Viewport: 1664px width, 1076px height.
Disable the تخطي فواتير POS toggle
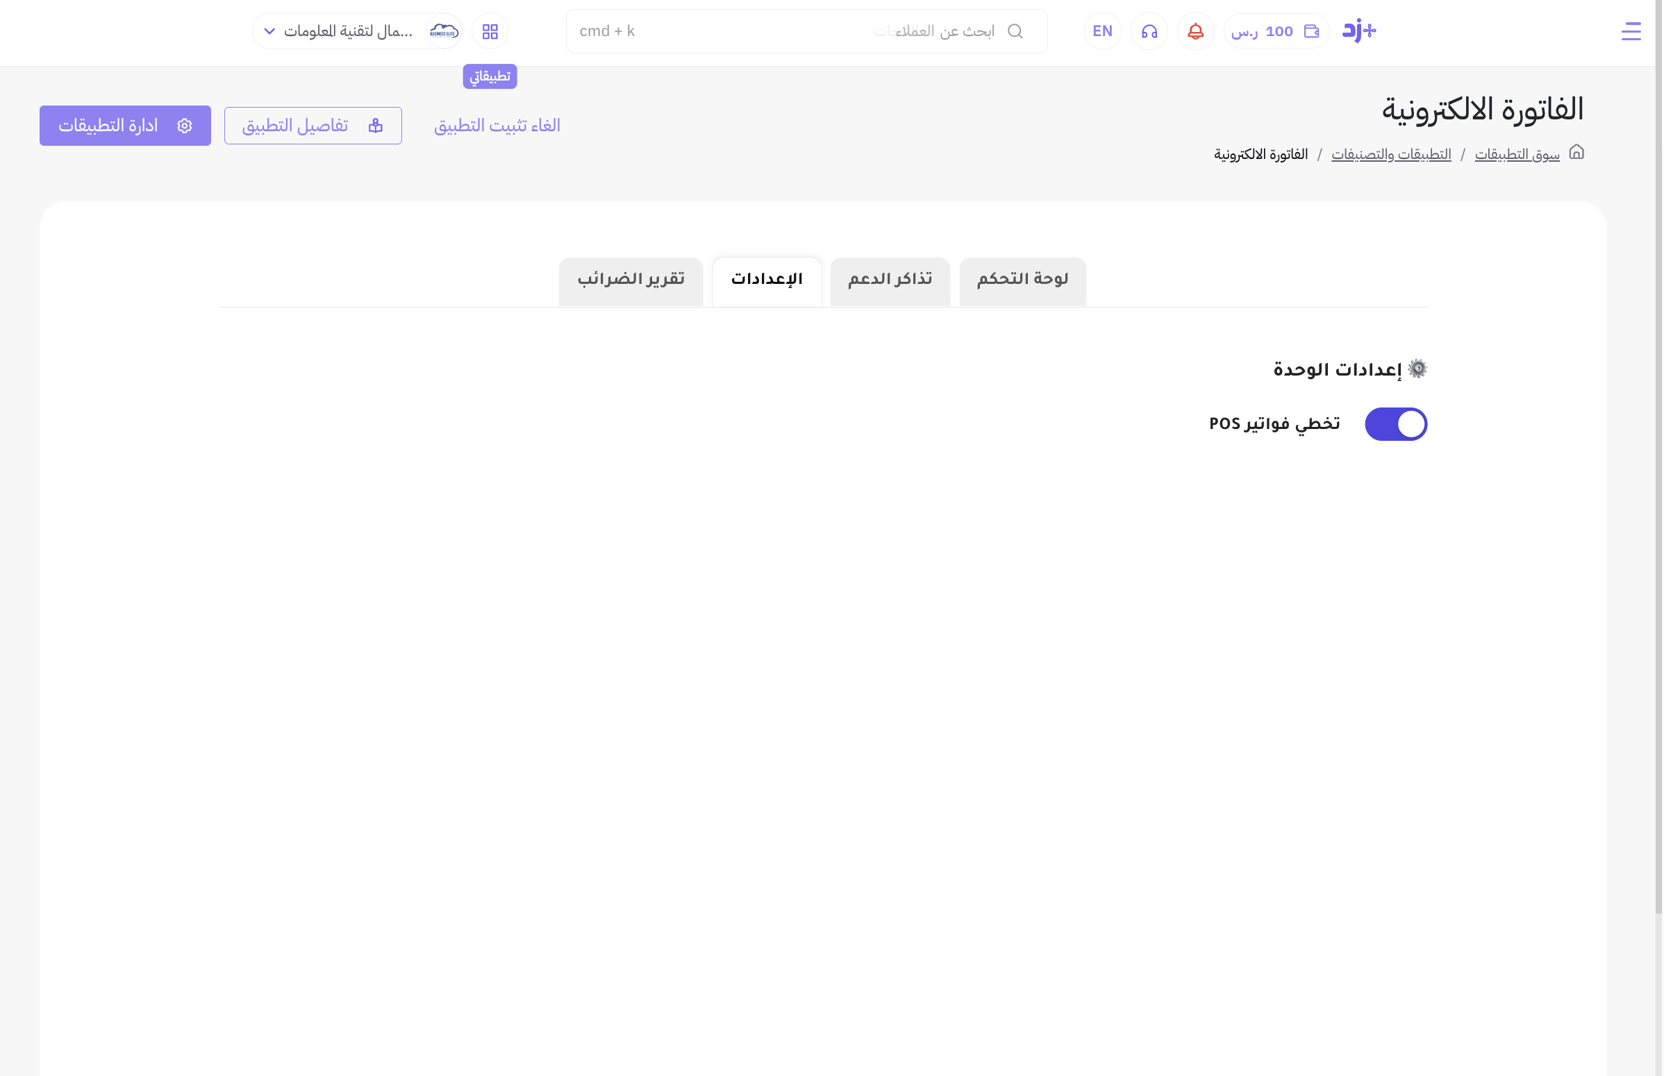click(x=1396, y=424)
